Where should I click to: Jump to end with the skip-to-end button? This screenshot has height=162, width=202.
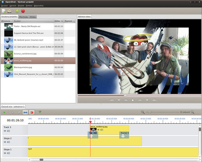(154, 100)
